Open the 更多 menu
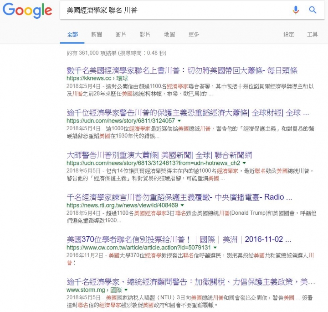This screenshot has height=312, width=328. (194, 34)
